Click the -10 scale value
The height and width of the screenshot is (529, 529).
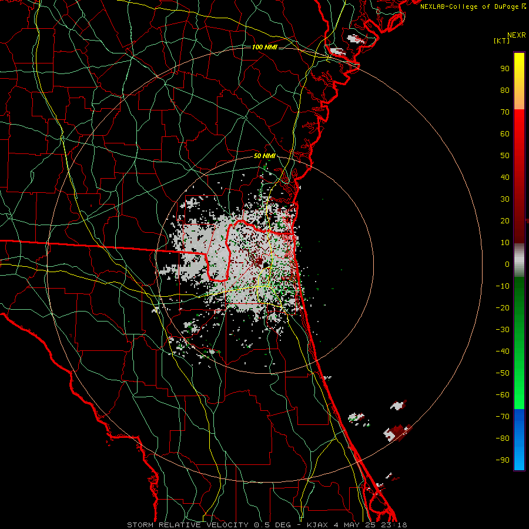[503, 286]
